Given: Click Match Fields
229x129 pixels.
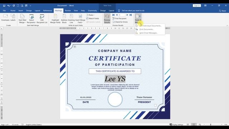Looking at the screenshot, I should (93, 18).
